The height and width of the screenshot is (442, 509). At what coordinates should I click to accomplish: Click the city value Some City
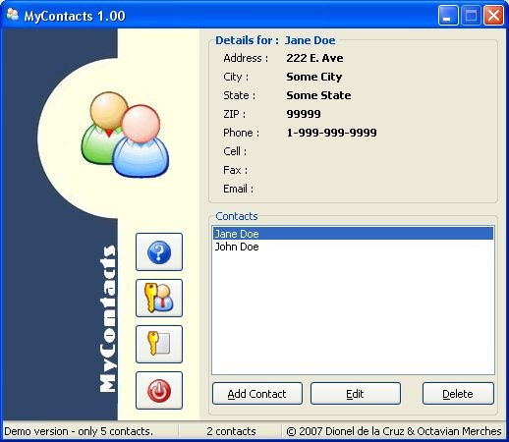(x=313, y=77)
